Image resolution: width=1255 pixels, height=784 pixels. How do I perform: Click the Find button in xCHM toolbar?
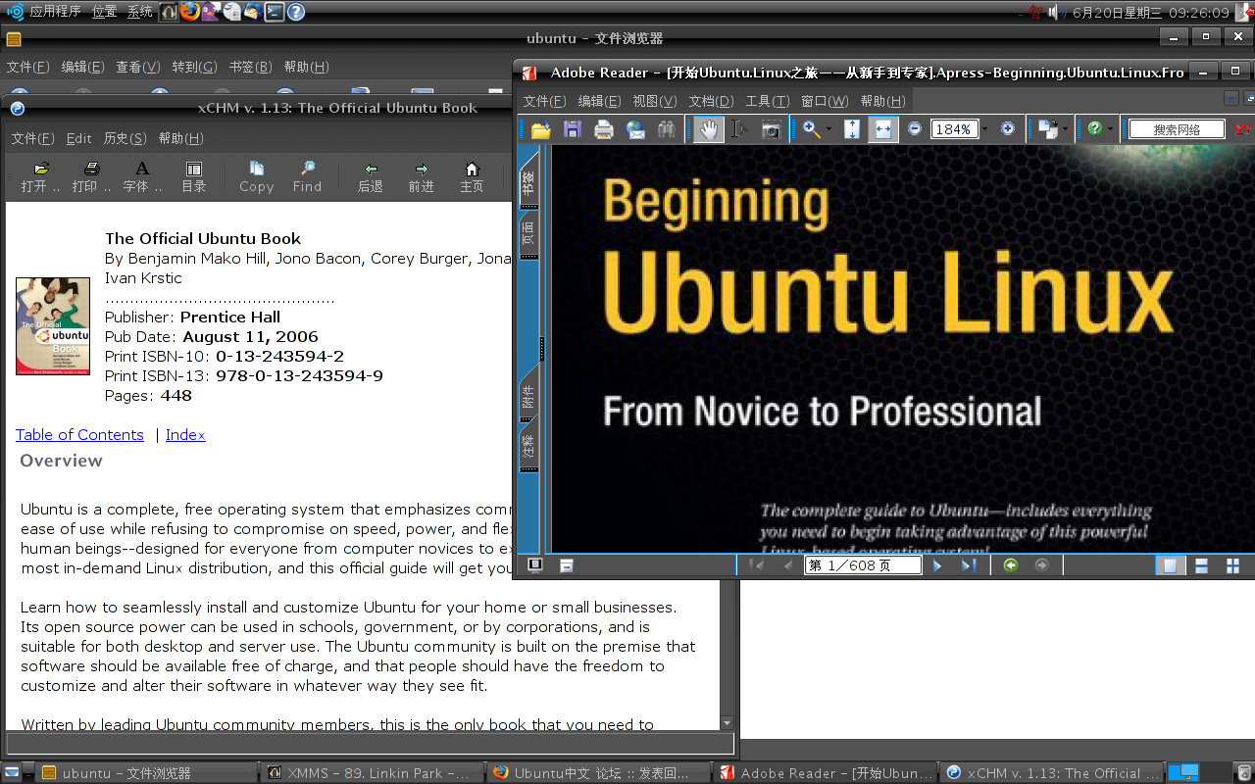click(307, 177)
